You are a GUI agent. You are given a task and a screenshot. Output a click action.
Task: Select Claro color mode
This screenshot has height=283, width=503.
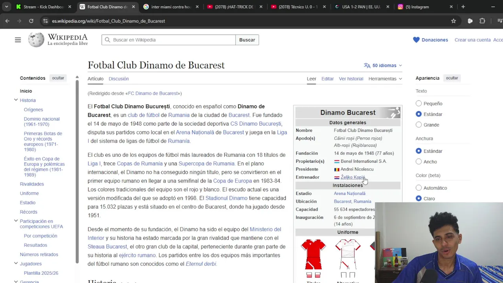pyautogui.click(x=419, y=198)
